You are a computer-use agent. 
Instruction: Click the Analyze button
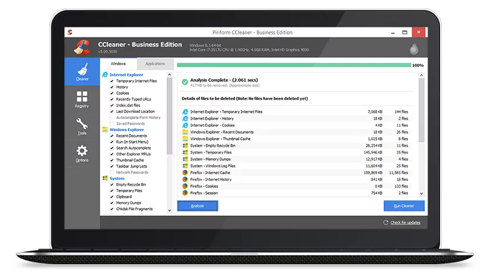click(x=197, y=206)
